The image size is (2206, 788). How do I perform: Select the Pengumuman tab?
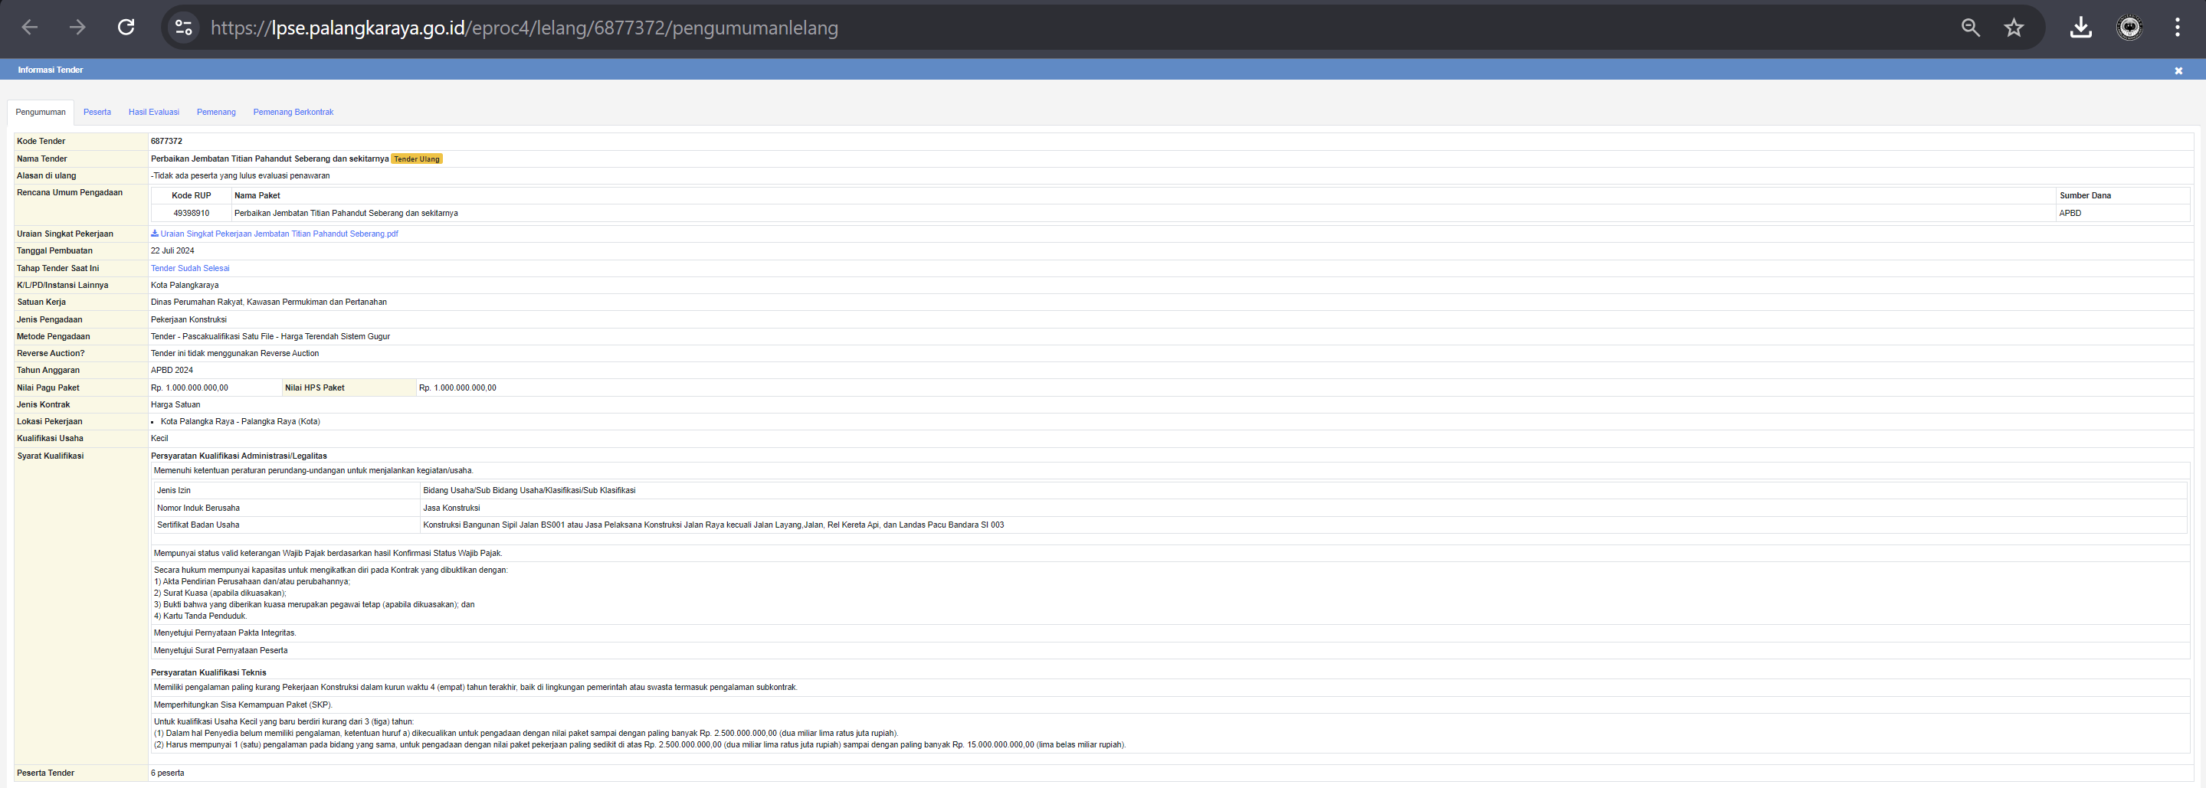(41, 112)
